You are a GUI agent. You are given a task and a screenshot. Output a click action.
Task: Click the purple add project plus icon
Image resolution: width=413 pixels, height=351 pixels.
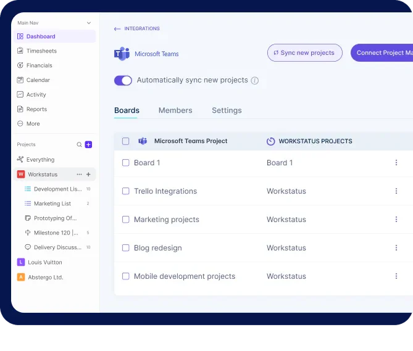[88, 144]
